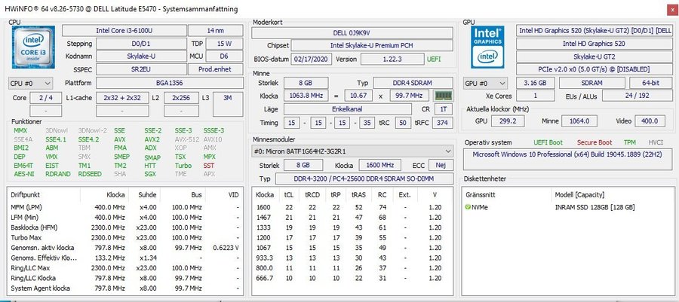This screenshot has height=302, width=679.
Task: Click the TPM indicator
Action: click(630, 142)
